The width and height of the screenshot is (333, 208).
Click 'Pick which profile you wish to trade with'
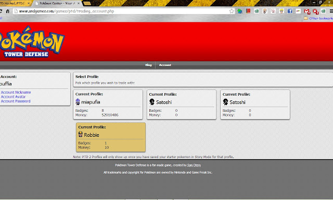point(105,83)
